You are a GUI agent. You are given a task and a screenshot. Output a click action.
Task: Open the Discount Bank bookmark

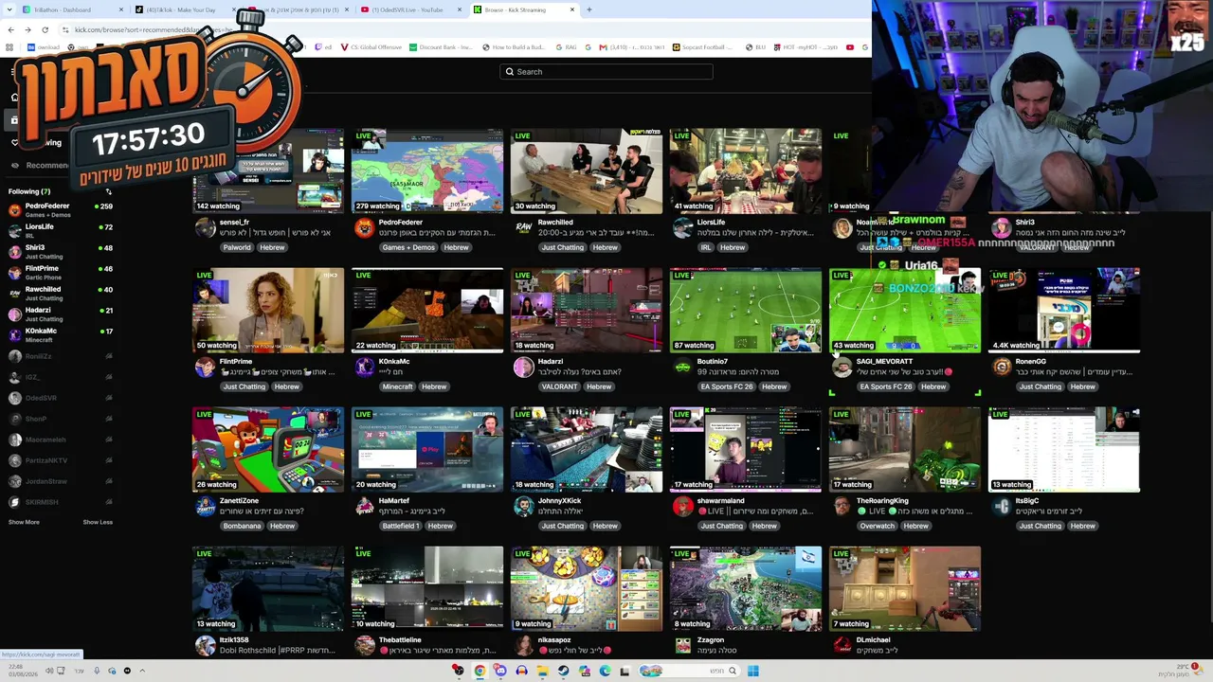(441, 46)
